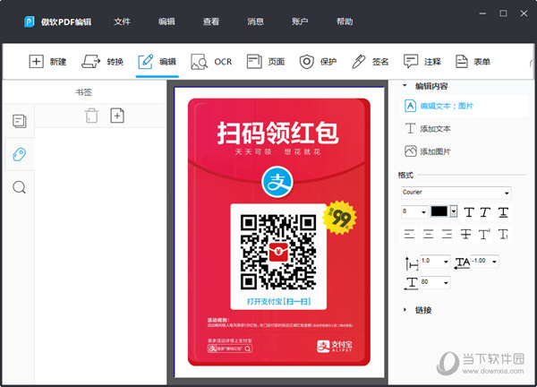Screen dimensions: 537x387
Task: Toggle strikethrough text formatting
Action: pos(465,234)
